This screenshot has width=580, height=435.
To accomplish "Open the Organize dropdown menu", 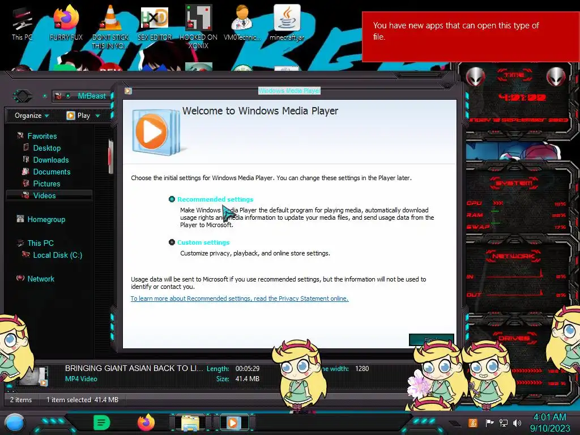I will [32, 116].
